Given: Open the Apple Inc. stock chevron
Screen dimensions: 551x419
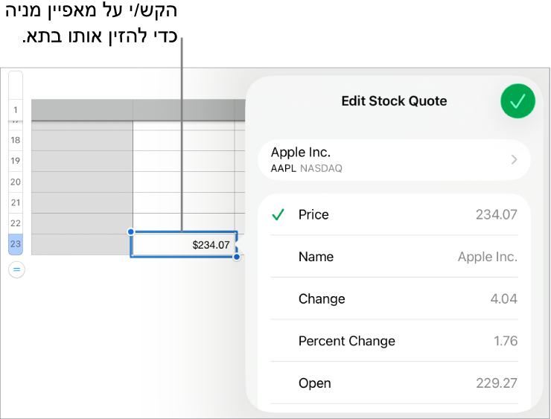Looking at the screenshot, I should (x=514, y=159).
